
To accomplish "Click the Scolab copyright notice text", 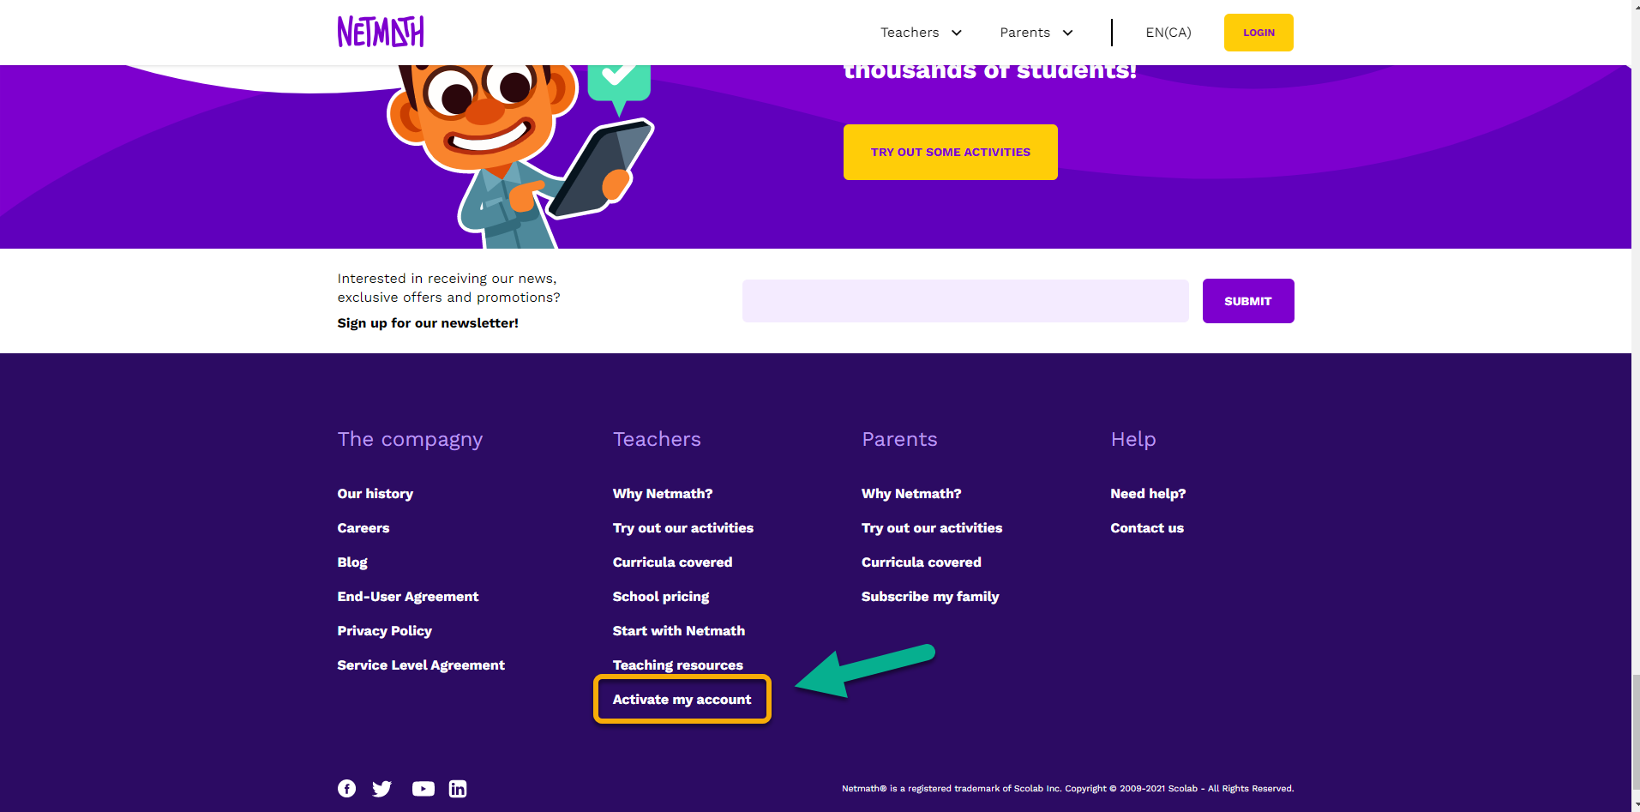I will pyautogui.click(x=1067, y=789).
